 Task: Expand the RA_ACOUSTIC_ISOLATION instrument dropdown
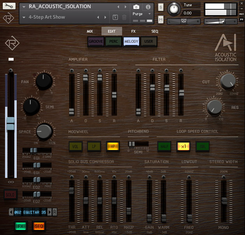pyautogui.click(x=24, y=7)
